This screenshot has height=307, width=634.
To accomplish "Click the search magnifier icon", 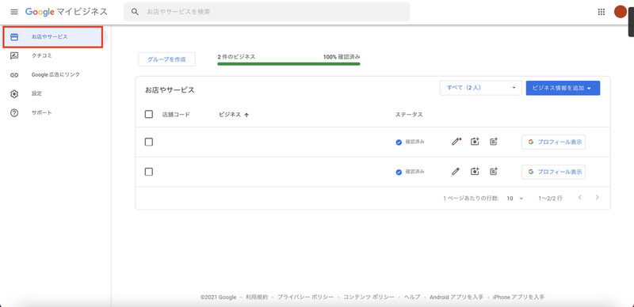I will (x=135, y=12).
